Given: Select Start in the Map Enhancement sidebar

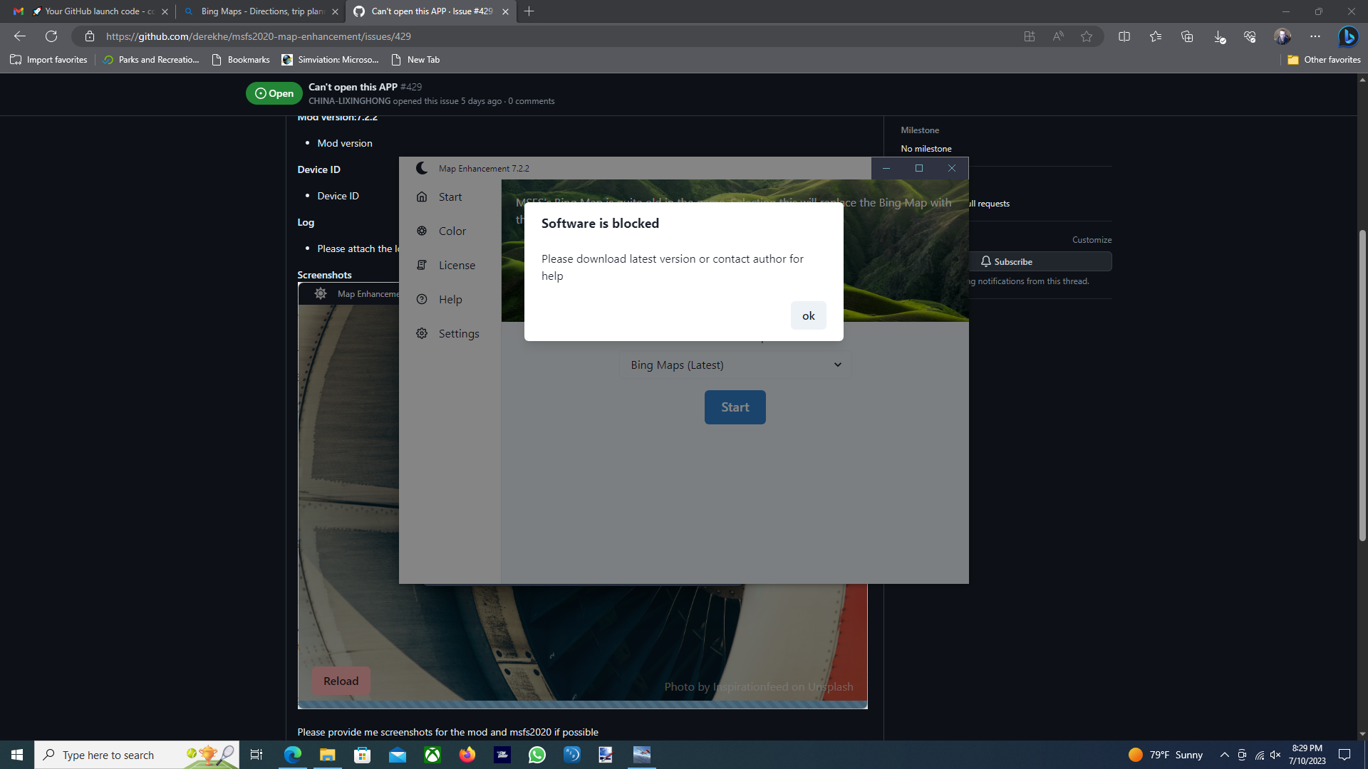Looking at the screenshot, I should coord(450,197).
